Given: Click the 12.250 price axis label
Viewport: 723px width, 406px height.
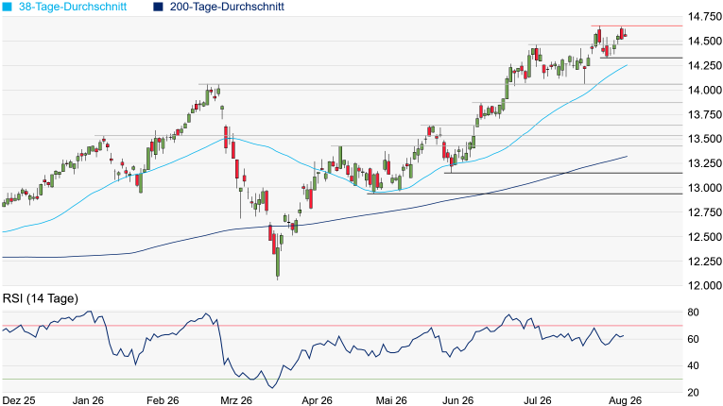Looking at the screenshot, I should click(x=704, y=261).
